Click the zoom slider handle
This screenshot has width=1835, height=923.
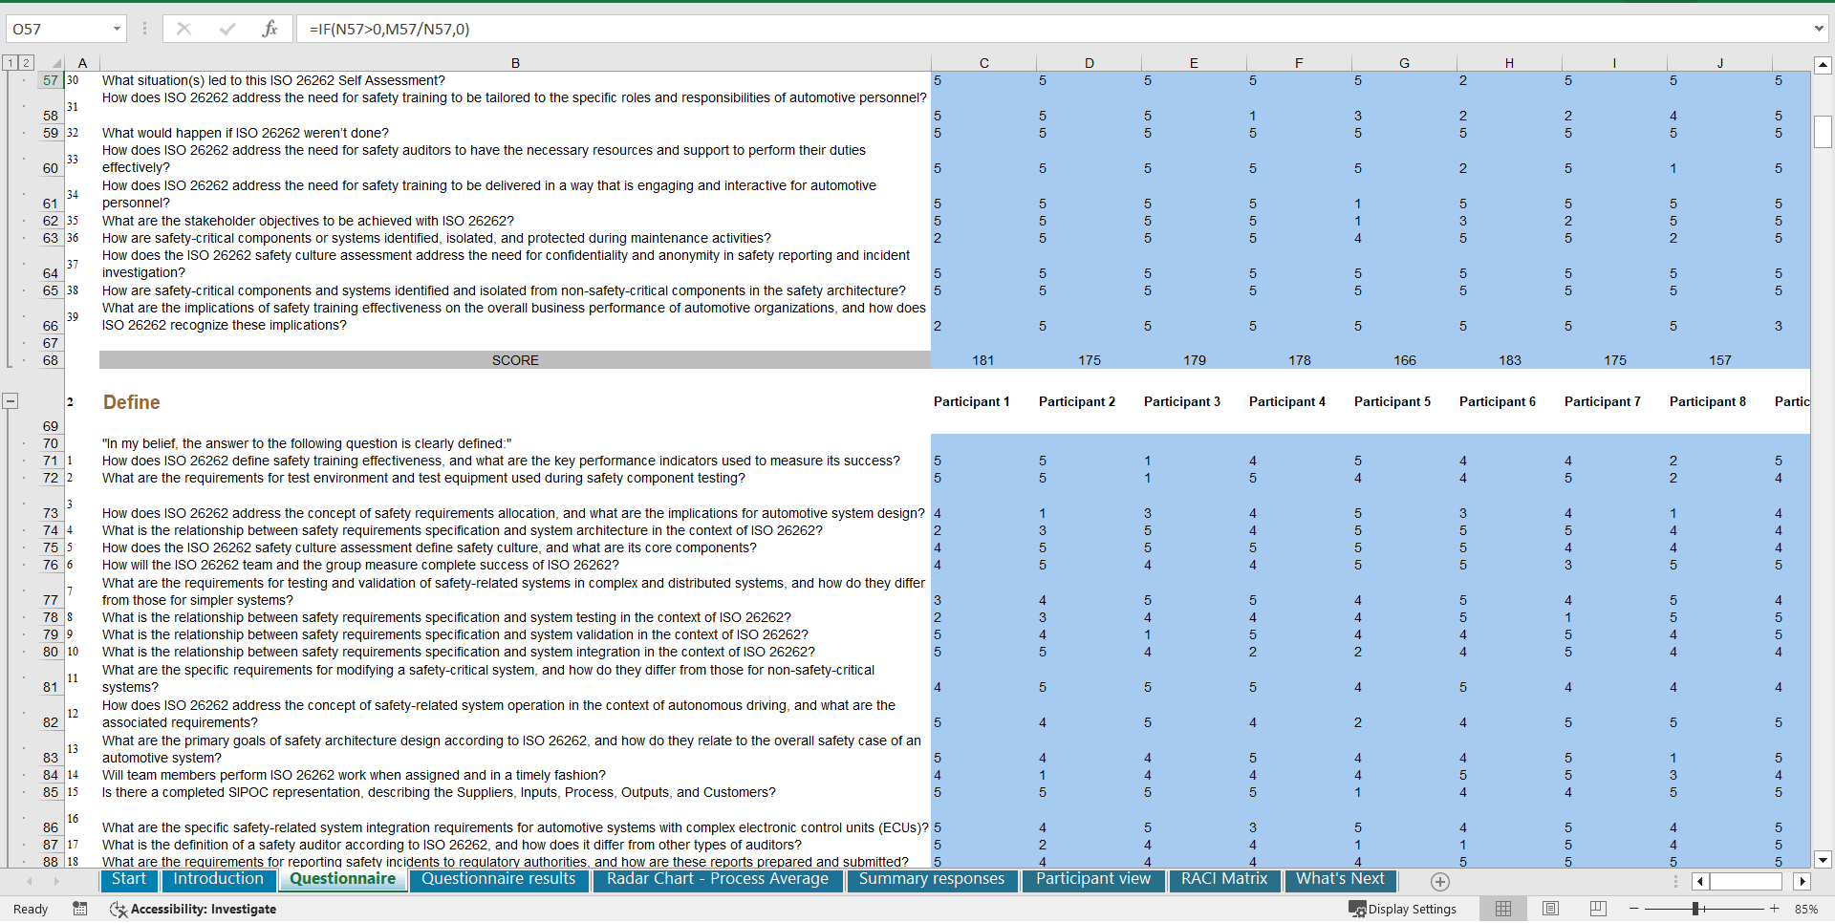point(1695,909)
